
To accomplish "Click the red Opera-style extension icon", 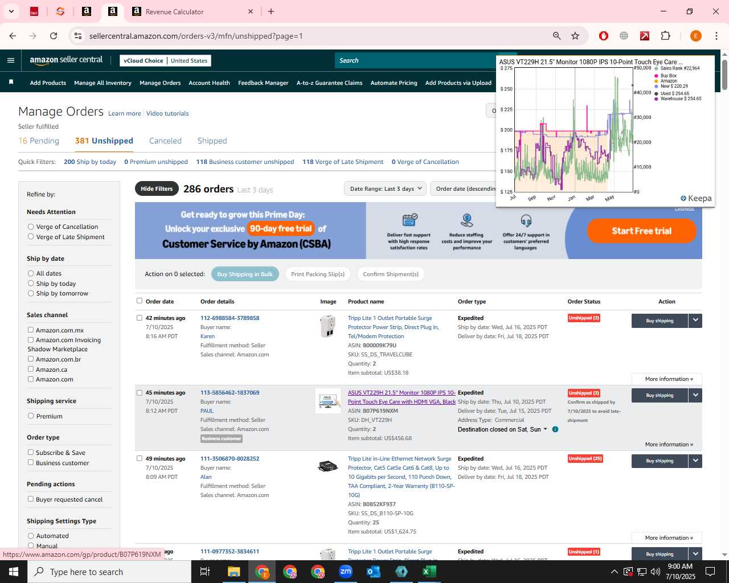I will [604, 36].
